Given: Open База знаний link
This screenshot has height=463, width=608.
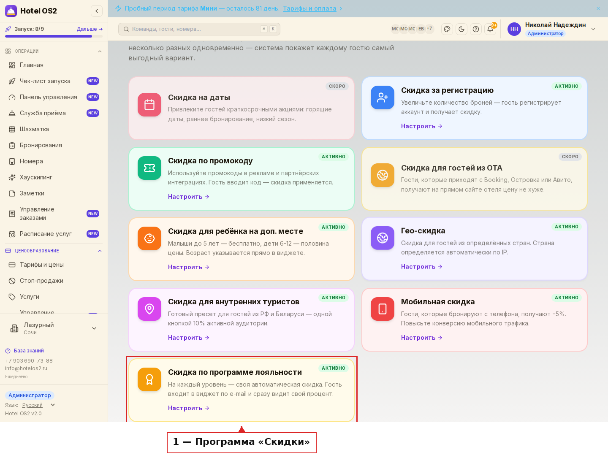Looking at the screenshot, I should (29, 351).
